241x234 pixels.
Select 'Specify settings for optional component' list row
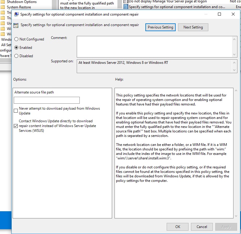click(x=177, y=7)
